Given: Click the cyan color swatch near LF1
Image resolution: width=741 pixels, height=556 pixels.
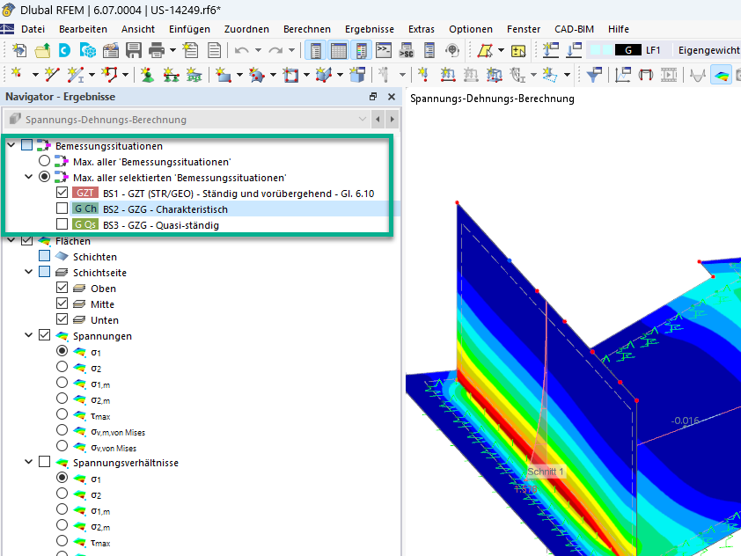Looking at the screenshot, I should tap(596, 50).
